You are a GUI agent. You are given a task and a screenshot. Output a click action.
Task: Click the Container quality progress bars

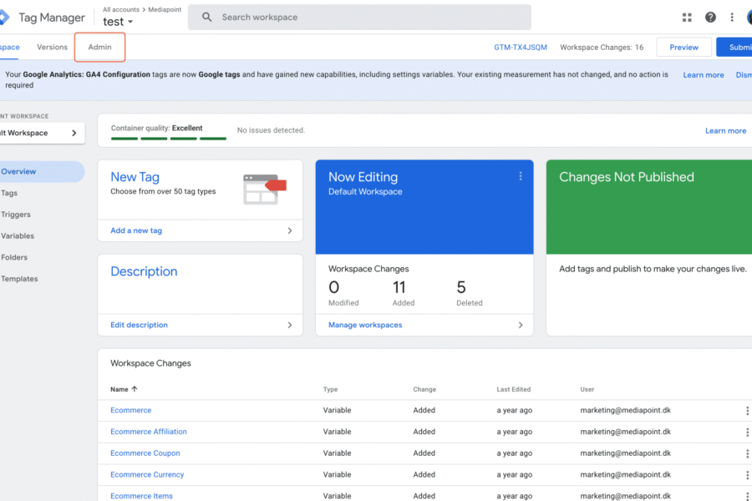(x=169, y=139)
